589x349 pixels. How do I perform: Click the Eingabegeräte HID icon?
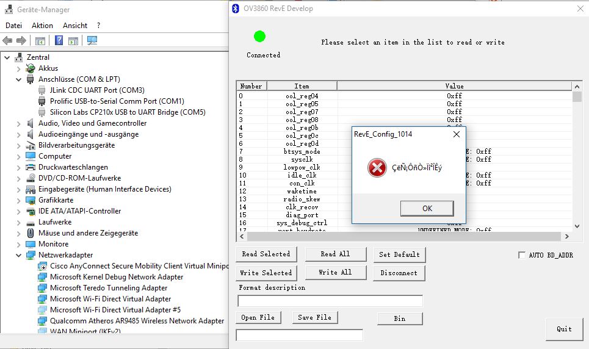point(31,189)
